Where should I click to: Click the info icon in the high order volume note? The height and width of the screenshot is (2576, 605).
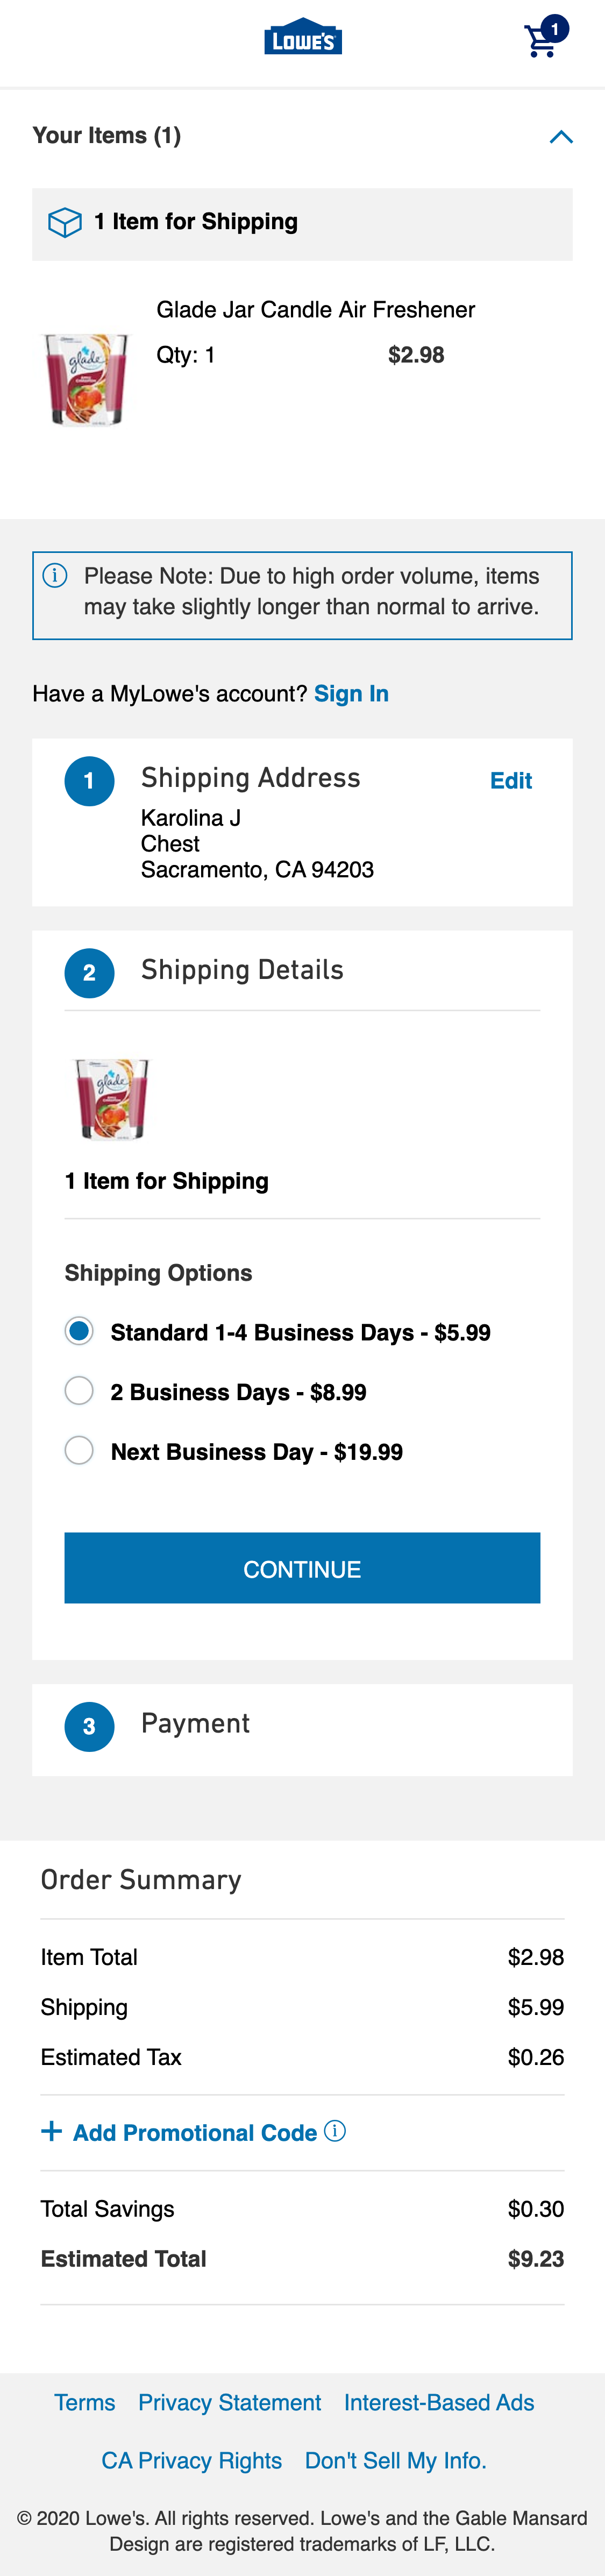(56, 574)
